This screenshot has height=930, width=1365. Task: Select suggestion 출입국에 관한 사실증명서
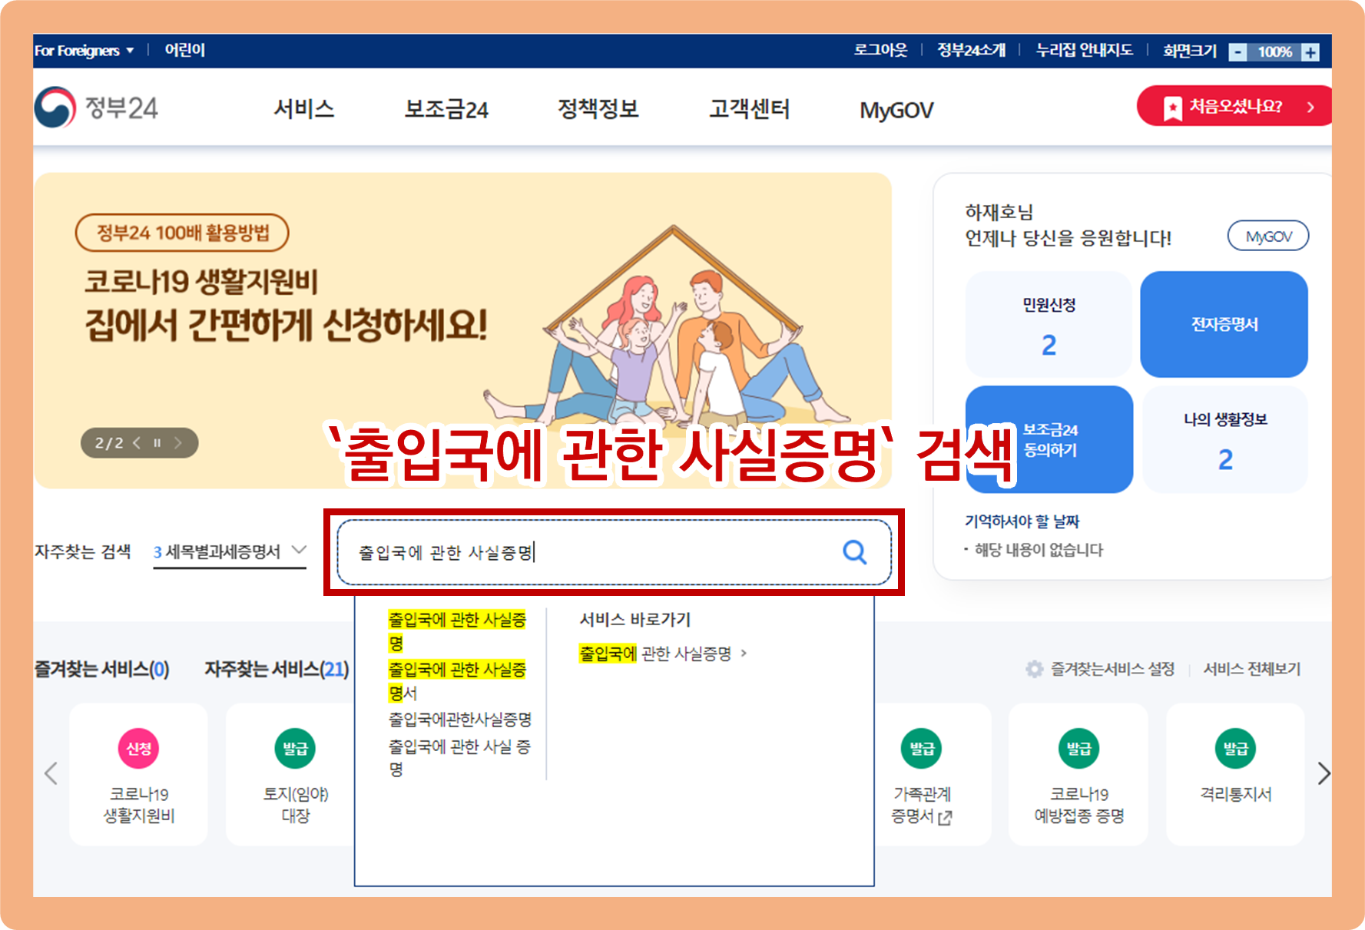point(458,680)
